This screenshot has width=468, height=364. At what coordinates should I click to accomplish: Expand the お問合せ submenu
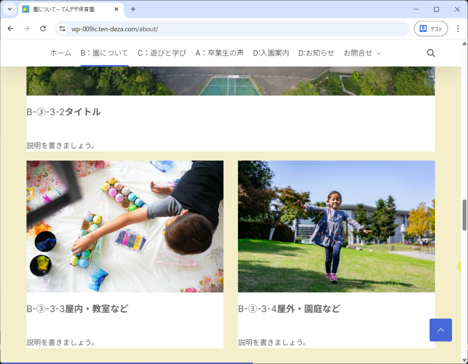(x=378, y=53)
